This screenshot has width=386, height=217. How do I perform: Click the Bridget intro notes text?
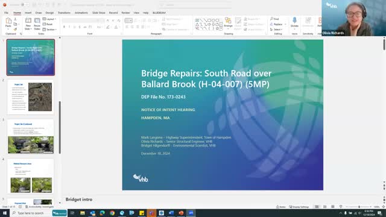(79, 200)
